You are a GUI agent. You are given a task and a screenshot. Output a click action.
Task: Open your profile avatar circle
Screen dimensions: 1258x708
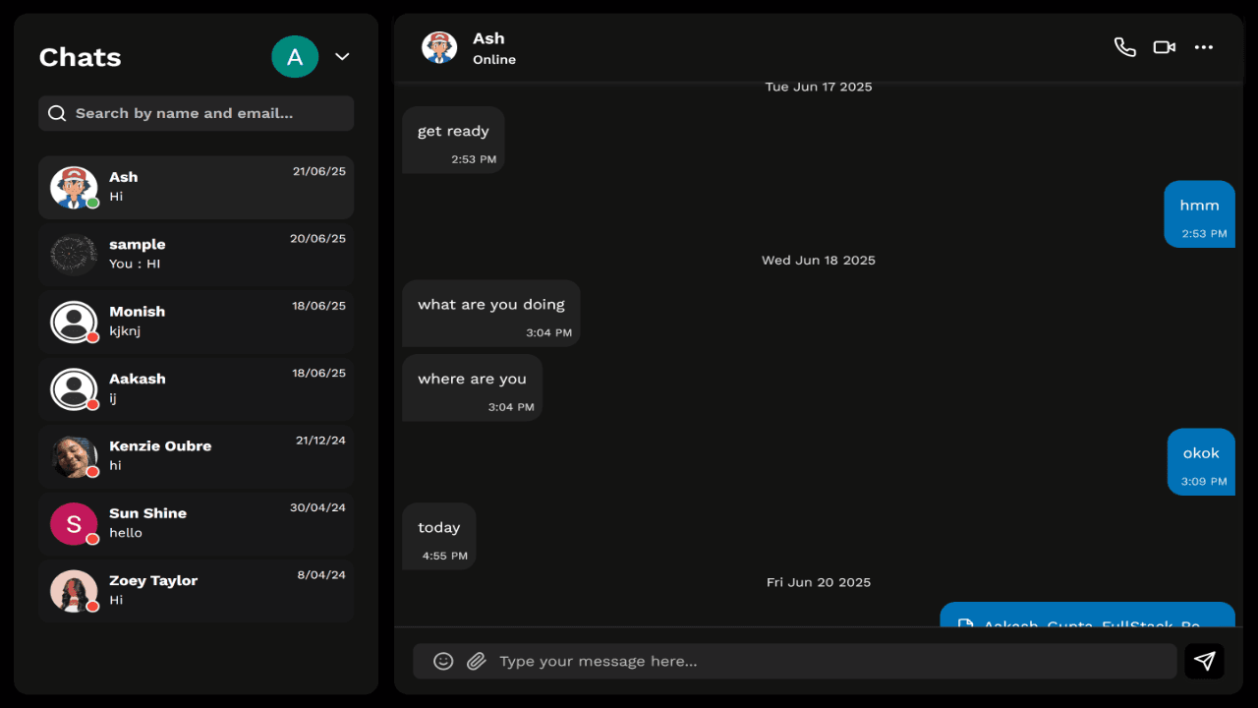coord(295,56)
